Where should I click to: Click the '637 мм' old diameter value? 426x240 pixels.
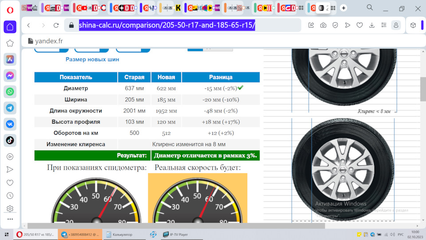tap(134, 88)
